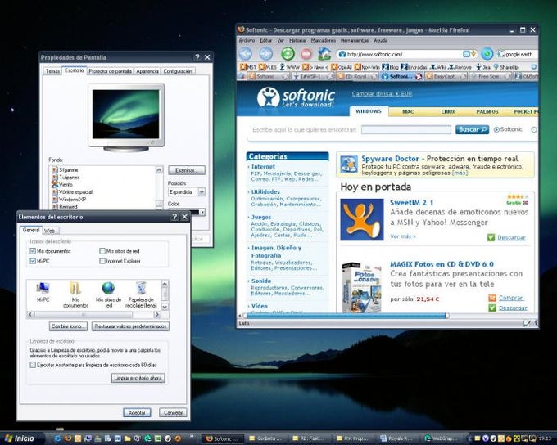
Task: Open the Historial menu
Action: tap(297, 40)
